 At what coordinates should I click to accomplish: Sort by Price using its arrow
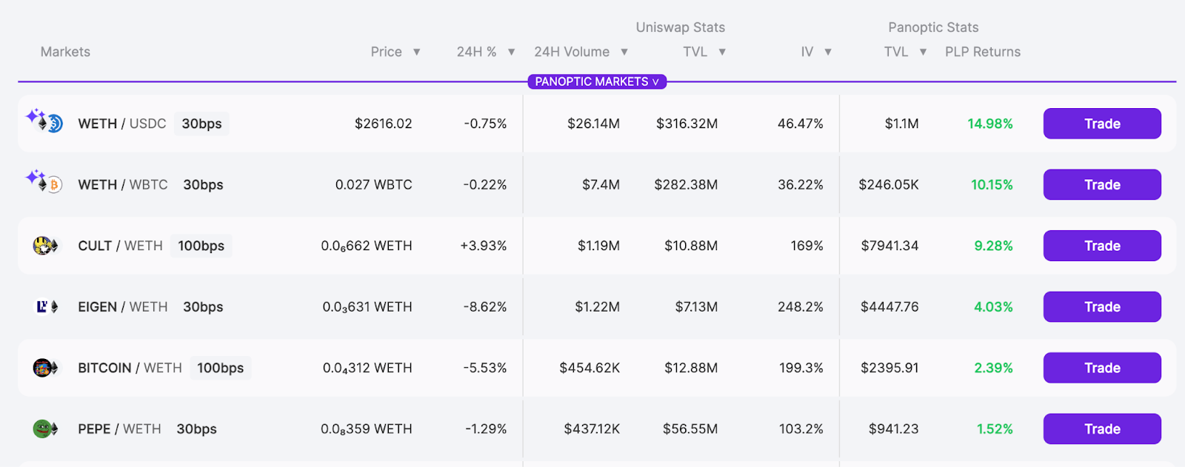(x=417, y=52)
